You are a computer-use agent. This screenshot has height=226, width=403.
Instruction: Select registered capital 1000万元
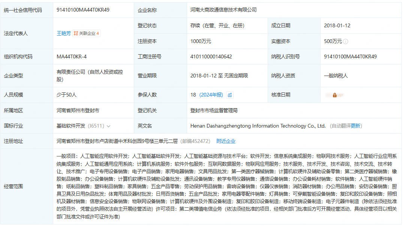click(201, 41)
